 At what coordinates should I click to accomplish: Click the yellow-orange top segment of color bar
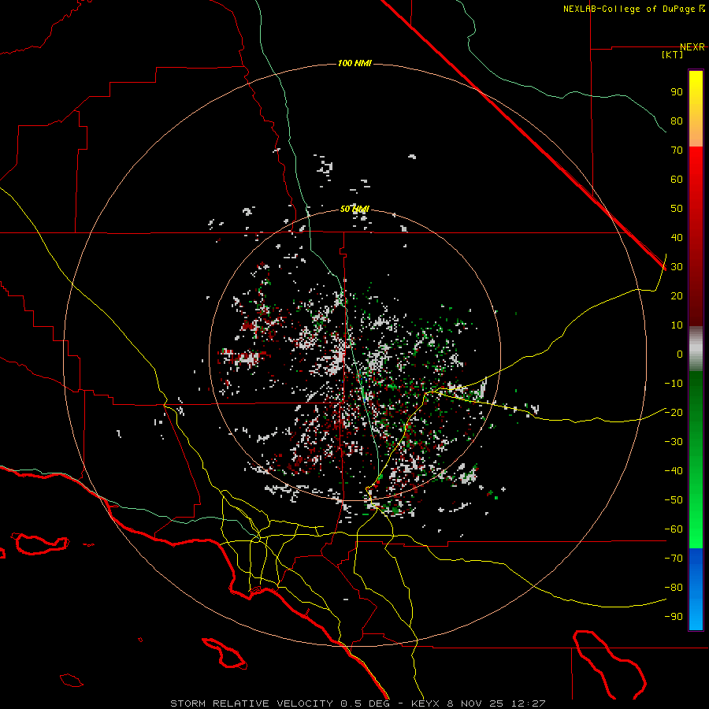click(x=696, y=109)
